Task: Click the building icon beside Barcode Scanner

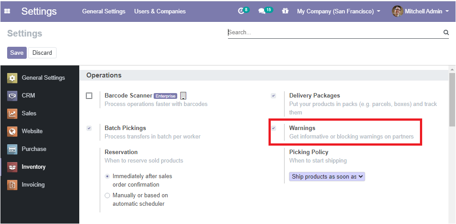Action: pos(183,95)
